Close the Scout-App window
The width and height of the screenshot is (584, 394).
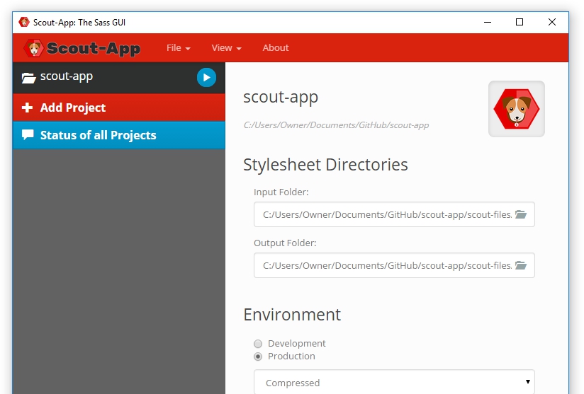[552, 23]
